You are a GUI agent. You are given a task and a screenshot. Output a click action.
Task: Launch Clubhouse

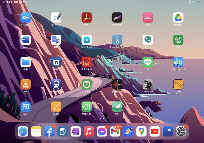pos(148,84)
